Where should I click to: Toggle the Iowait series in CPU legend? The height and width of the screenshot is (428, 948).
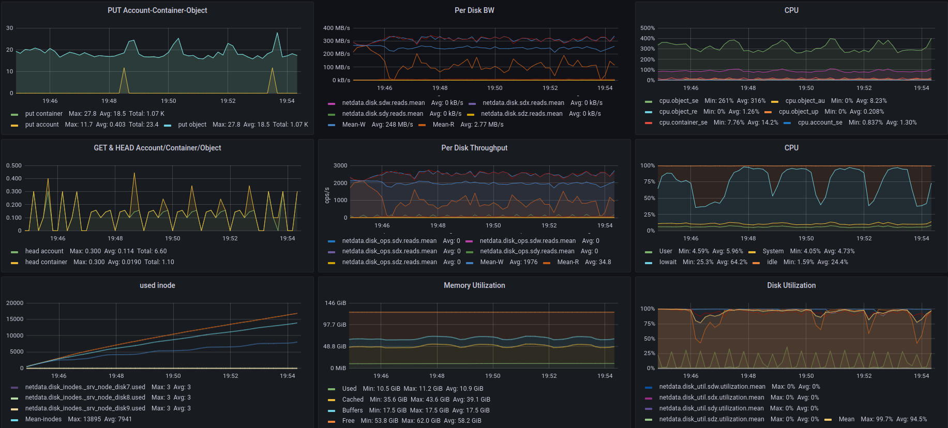tap(668, 262)
